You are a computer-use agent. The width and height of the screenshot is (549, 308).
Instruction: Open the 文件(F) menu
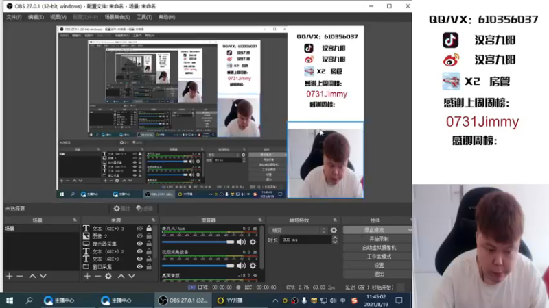[x=14, y=17]
